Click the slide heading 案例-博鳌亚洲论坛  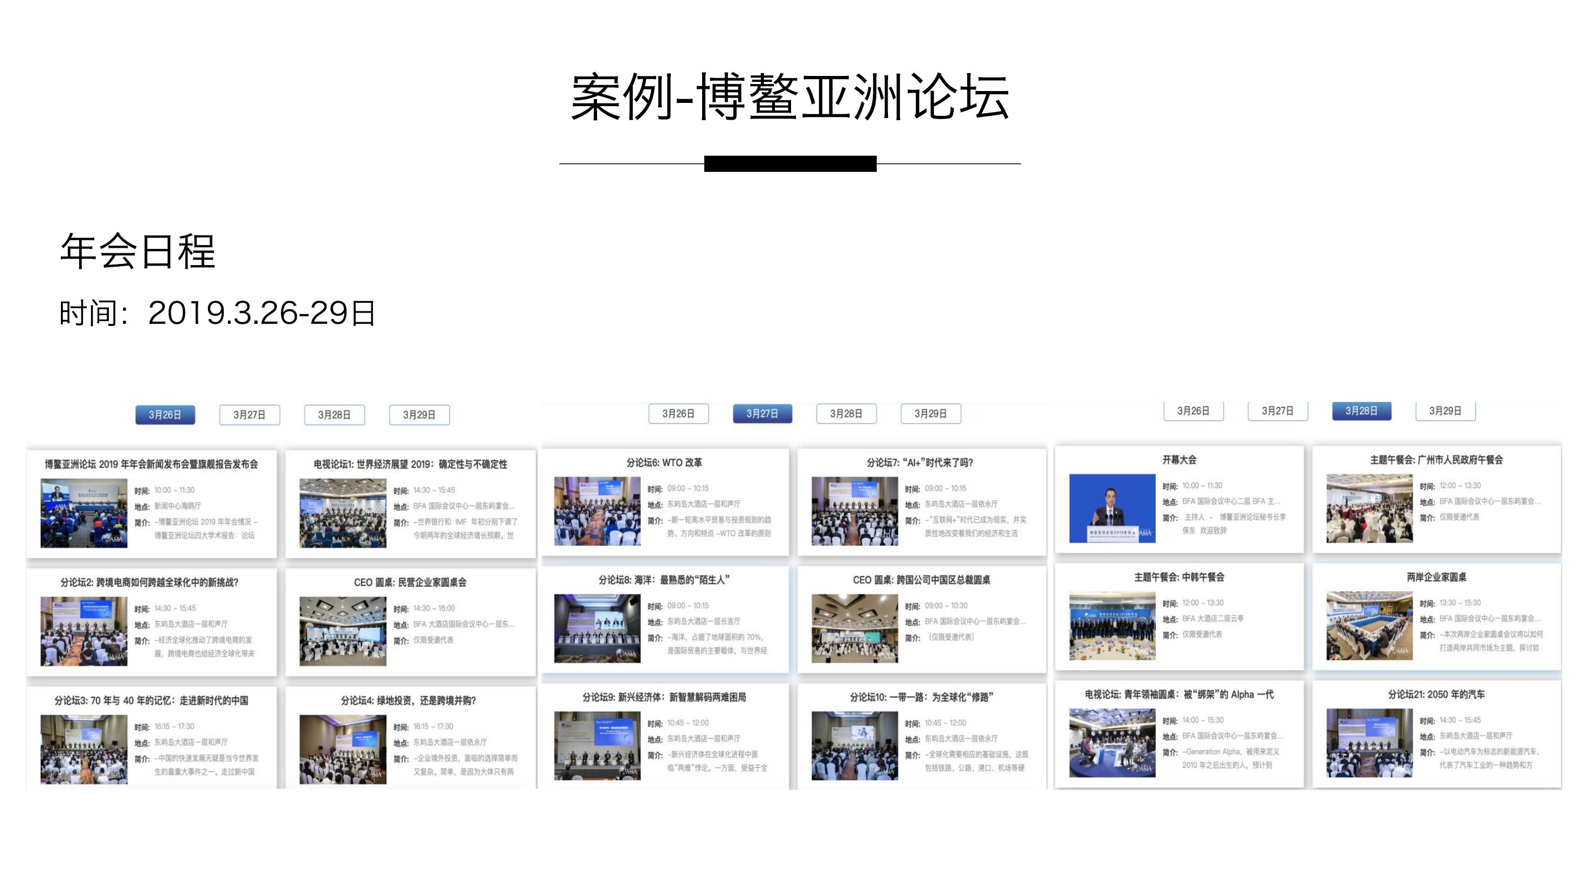[790, 96]
